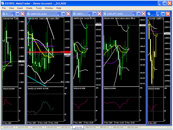Maximize the active _DJI chart window
173x130 pixels.
click(x=163, y=14)
